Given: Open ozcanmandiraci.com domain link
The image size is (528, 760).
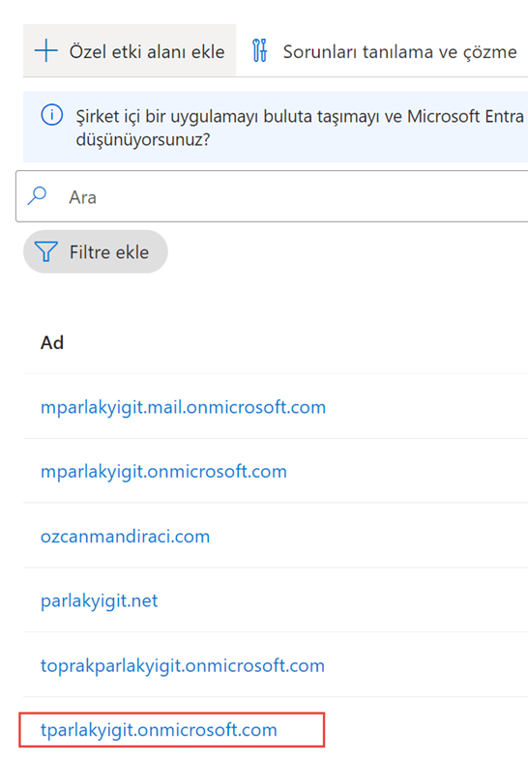Looking at the screenshot, I should click(x=125, y=536).
